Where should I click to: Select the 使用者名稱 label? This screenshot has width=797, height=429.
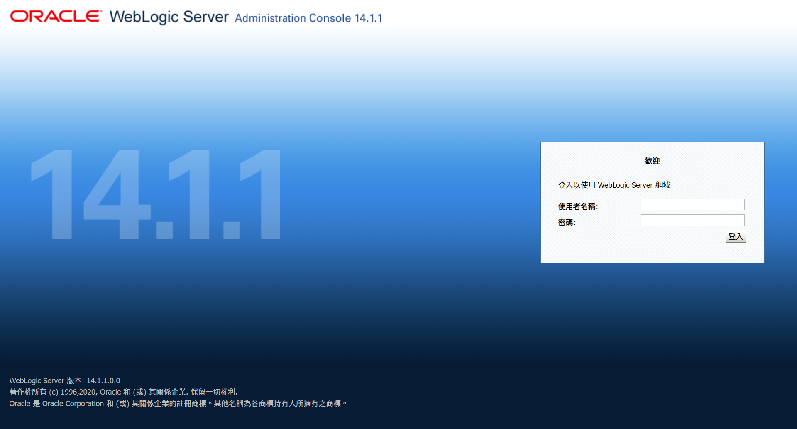pos(577,206)
